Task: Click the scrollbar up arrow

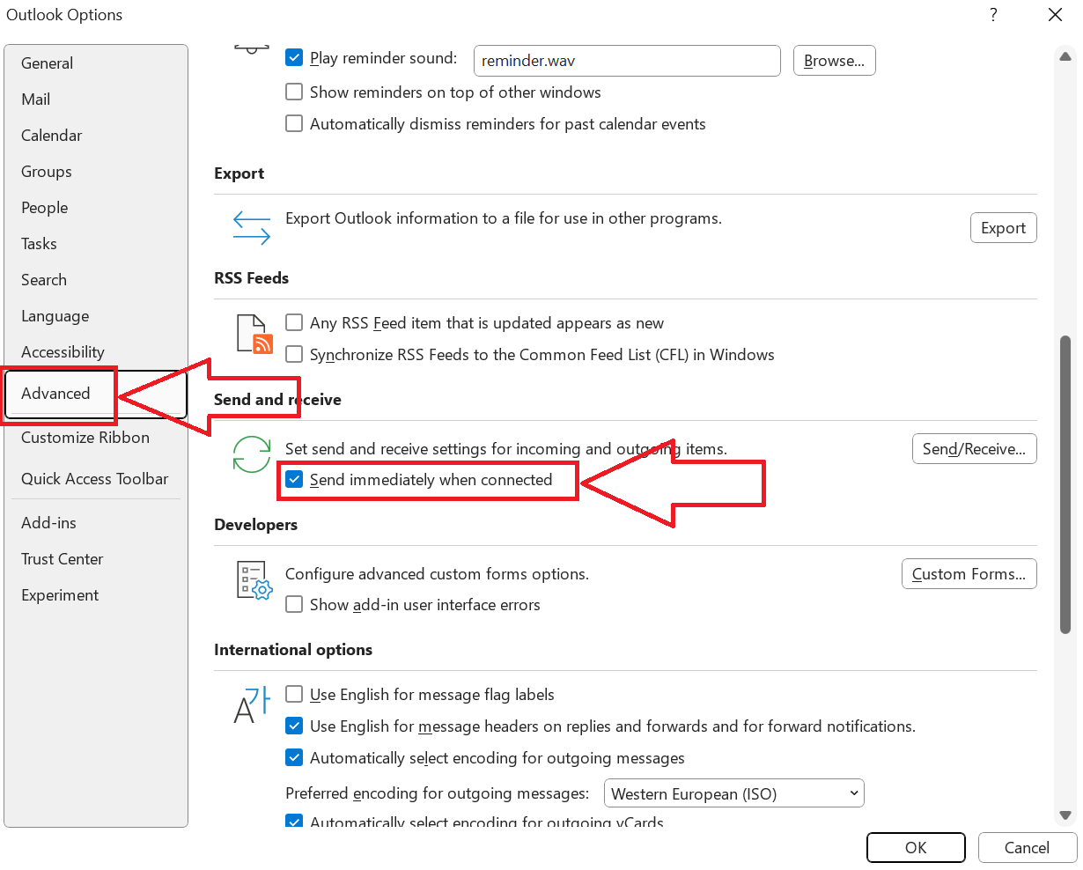Action: pos(1065,56)
